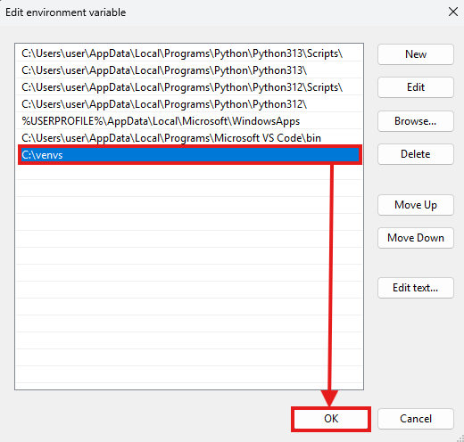This screenshot has width=464, height=442.
Task: Move the selected entry down
Action: pyautogui.click(x=416, y=238)
